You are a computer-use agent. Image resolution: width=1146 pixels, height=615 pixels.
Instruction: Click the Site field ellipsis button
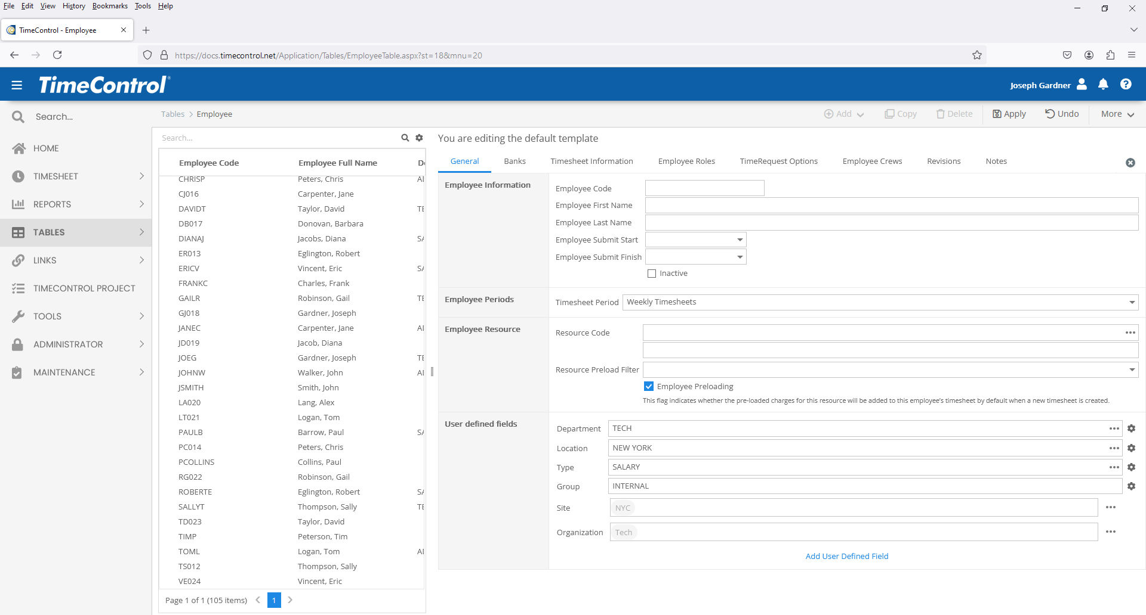1110,508
